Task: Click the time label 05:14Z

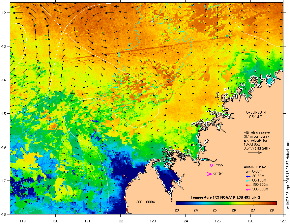Action: (255, 117)
